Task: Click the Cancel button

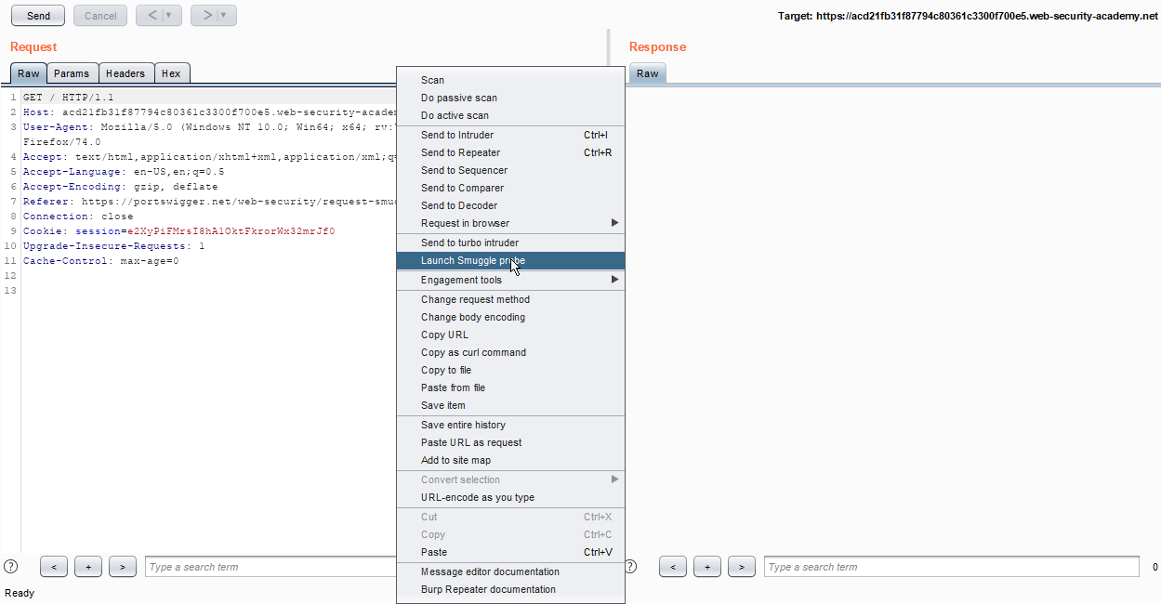Action: [100, 16]
